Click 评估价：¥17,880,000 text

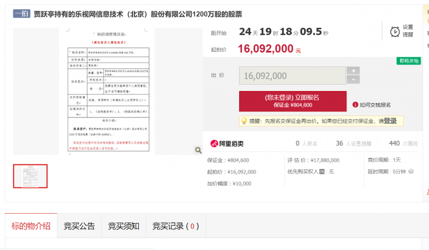coord(313,160)
